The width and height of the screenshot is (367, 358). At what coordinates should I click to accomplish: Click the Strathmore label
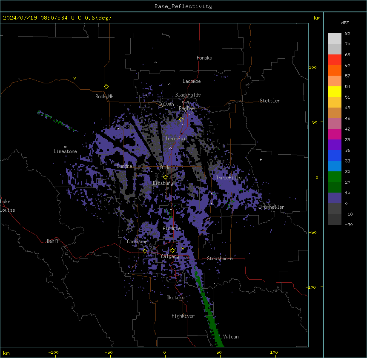(220, 259)
